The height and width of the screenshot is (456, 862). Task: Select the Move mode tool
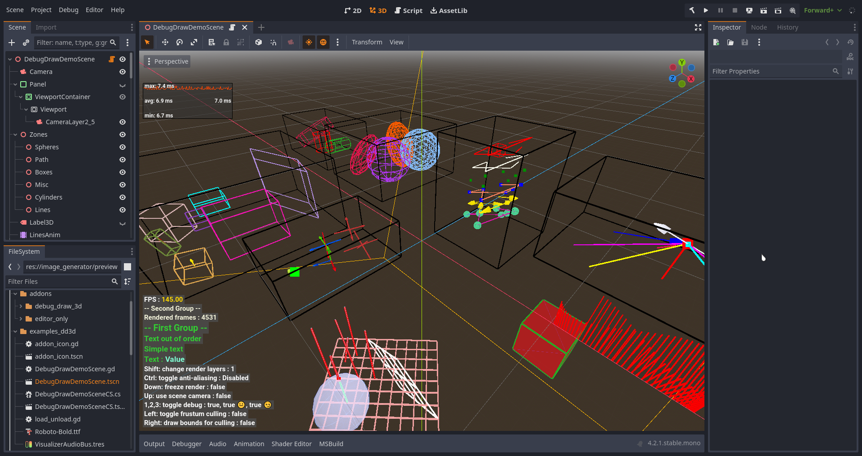165,42
